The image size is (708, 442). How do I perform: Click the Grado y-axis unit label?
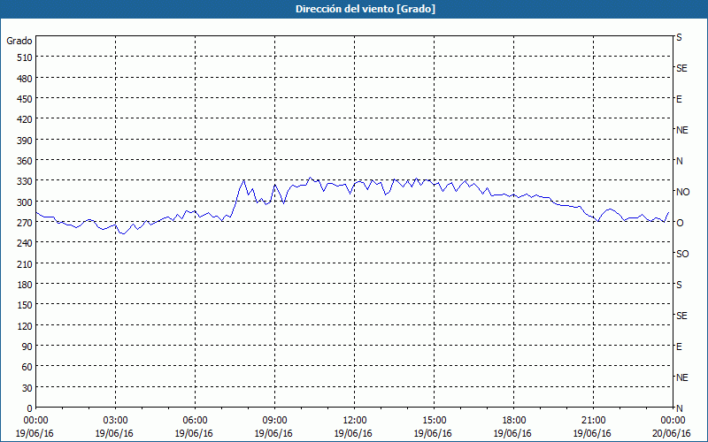click(19, 41)
